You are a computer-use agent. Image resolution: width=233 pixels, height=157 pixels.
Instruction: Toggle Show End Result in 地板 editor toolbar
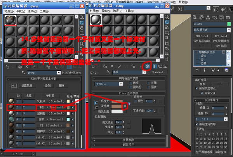click(155, 66)
